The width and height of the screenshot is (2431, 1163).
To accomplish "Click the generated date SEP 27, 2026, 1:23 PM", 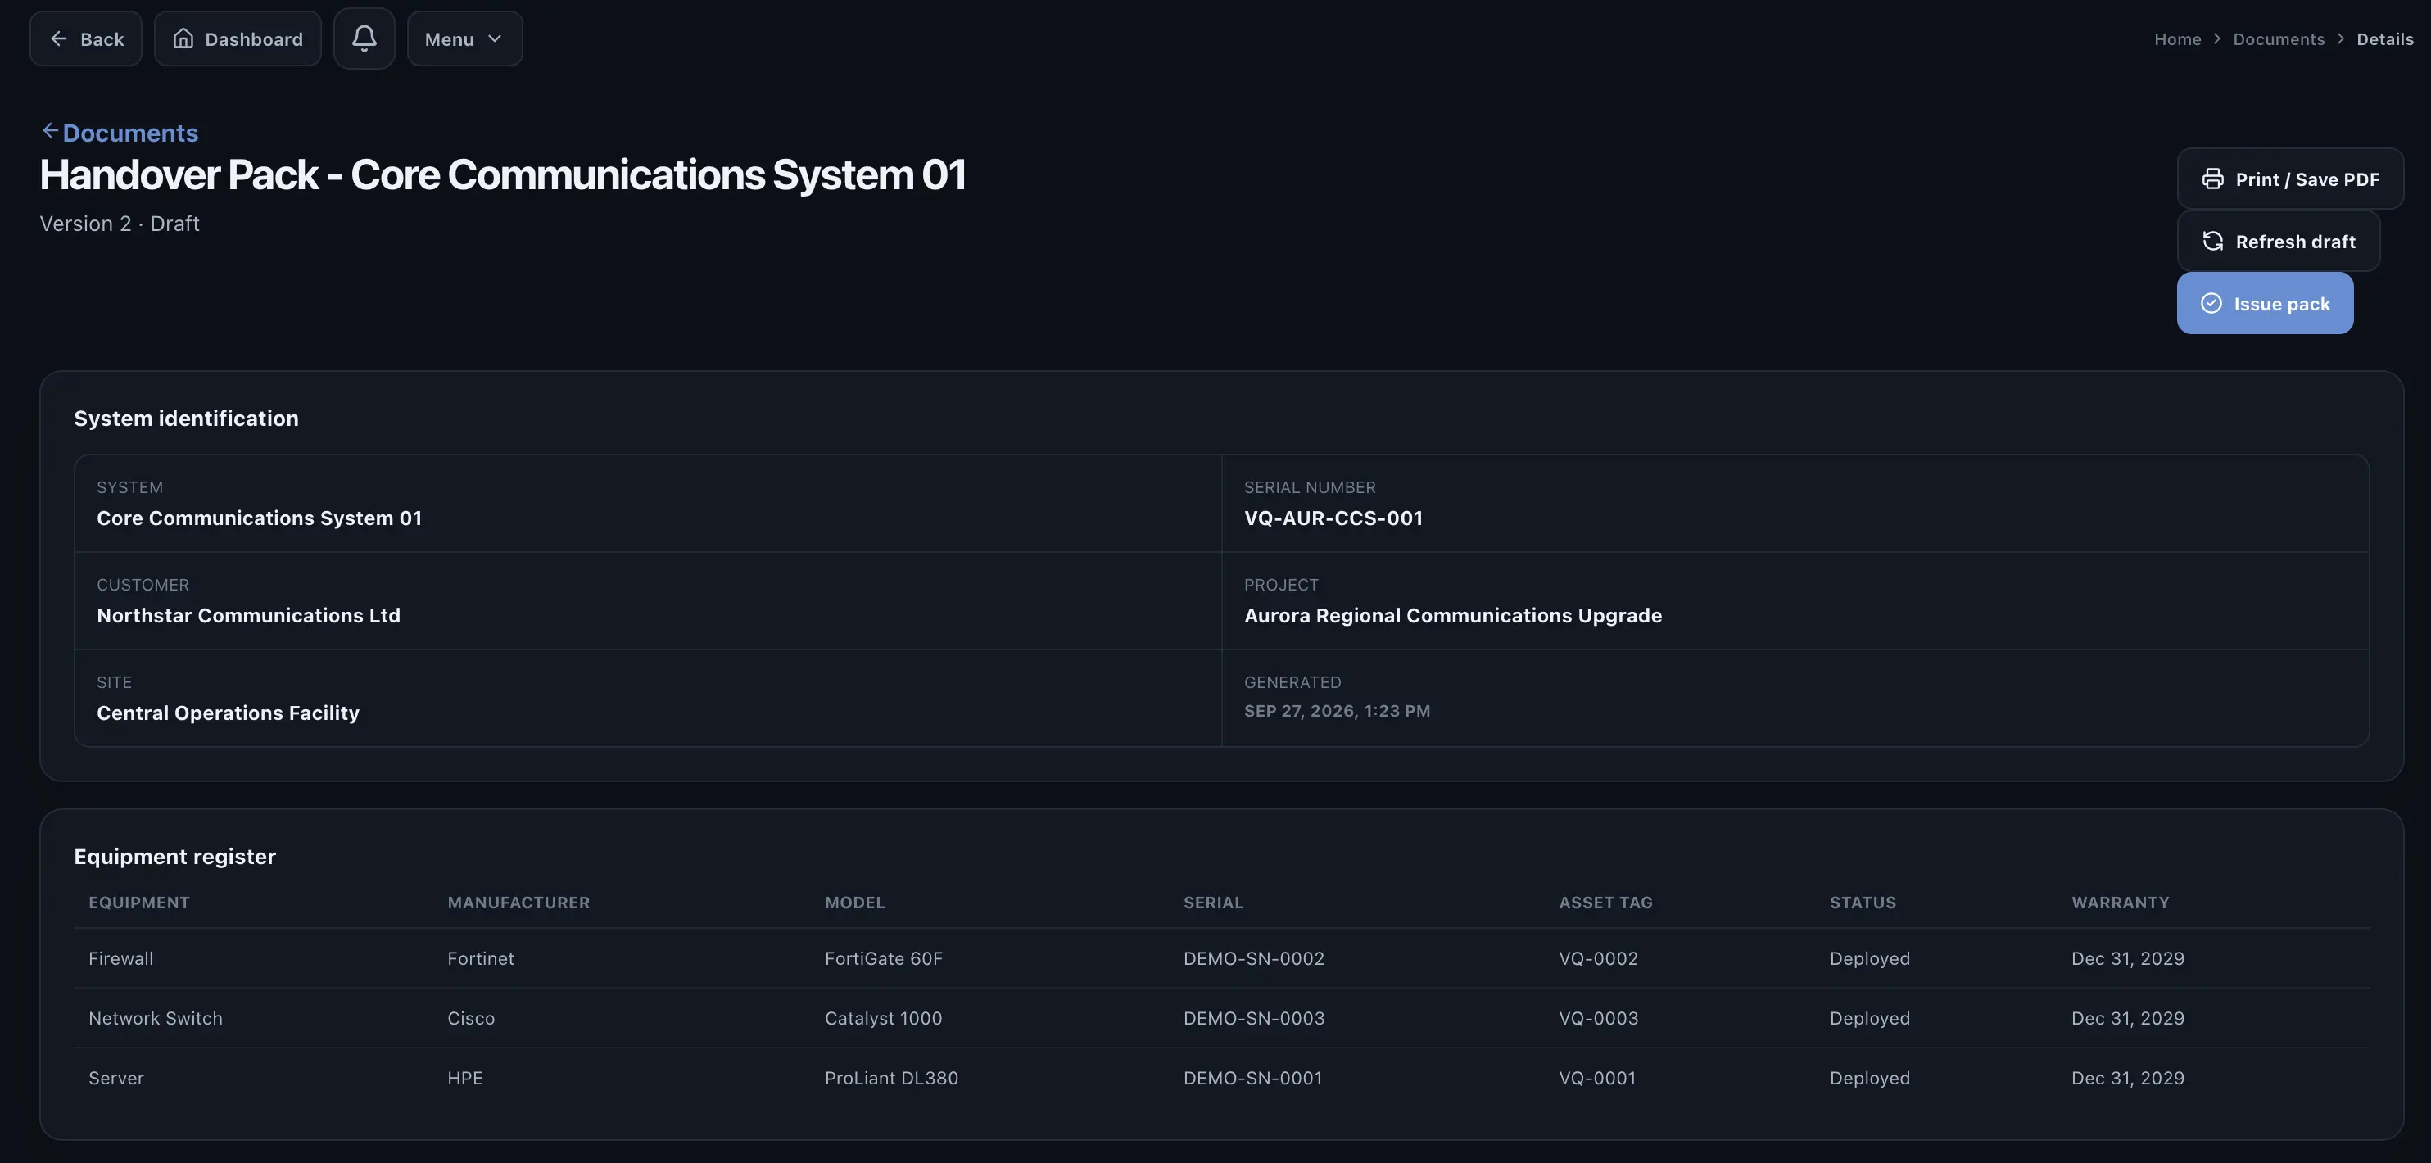I will 1336,711.
